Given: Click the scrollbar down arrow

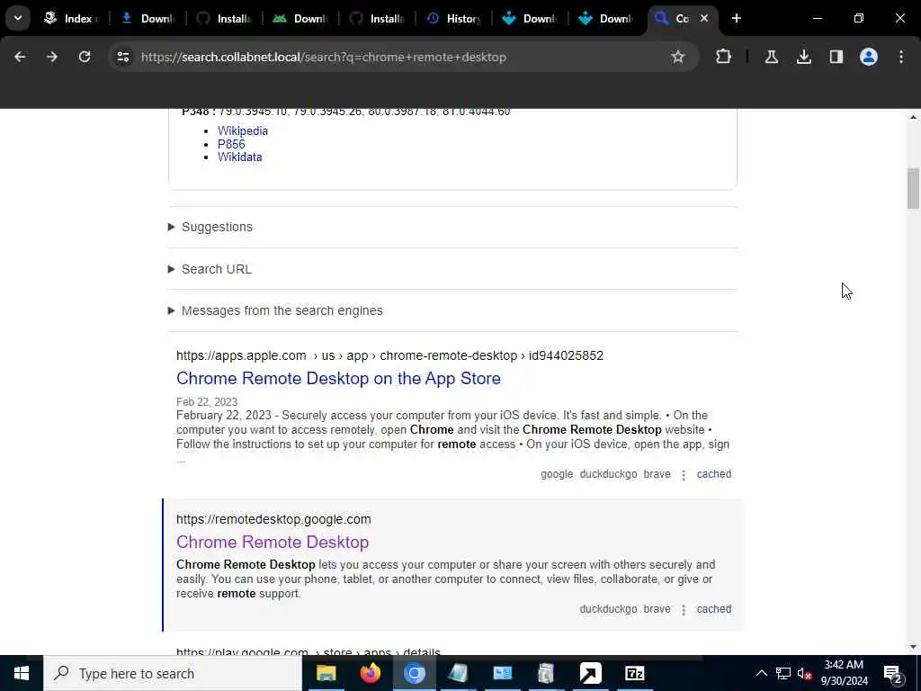Looking at the screenshot, I should click(913, 647).
